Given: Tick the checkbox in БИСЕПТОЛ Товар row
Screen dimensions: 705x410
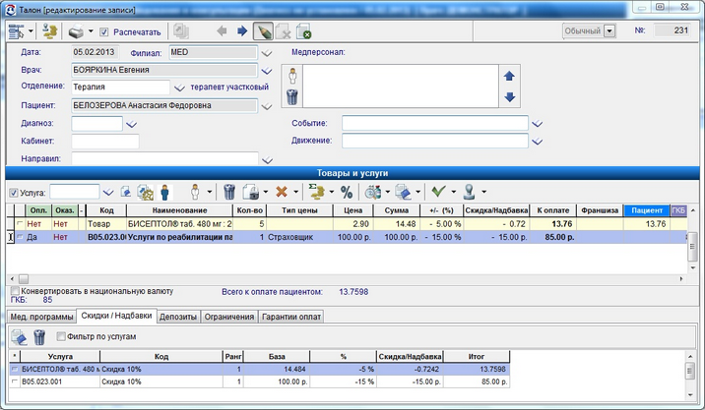Looking at the screenshot, I should click(20, 223).
